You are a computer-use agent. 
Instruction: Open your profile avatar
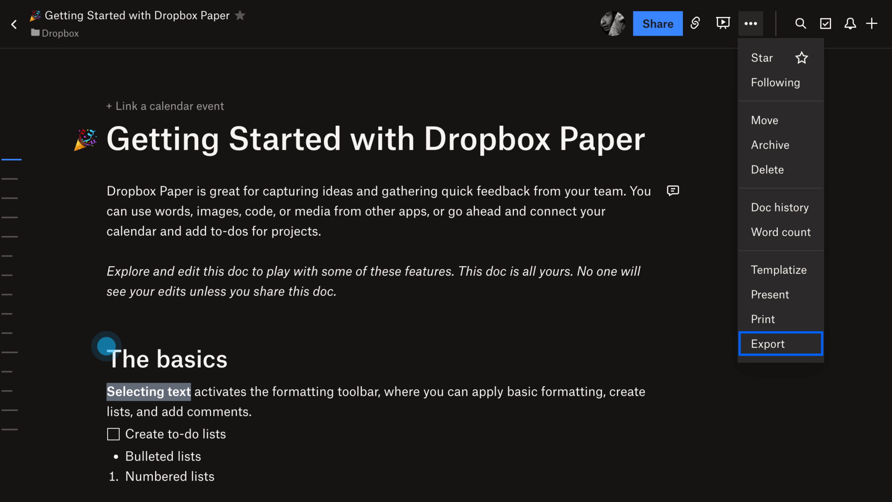(x=613, y=23)
